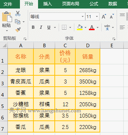
Task: Click the wén phonetic guide icon
Action: click(x=107, y=27)
